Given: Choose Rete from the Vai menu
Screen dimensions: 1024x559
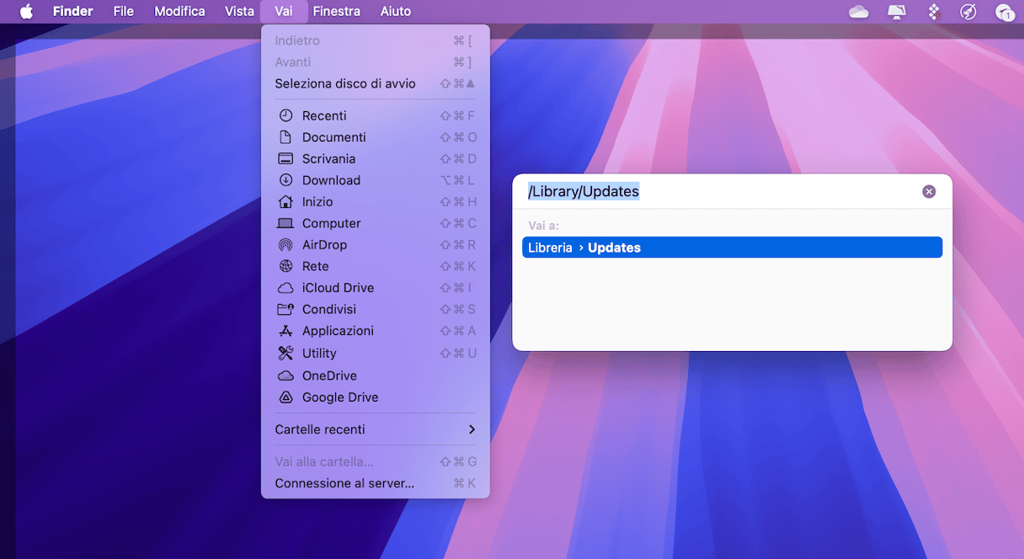Looking at the screenshot, I should click(376, 266).
